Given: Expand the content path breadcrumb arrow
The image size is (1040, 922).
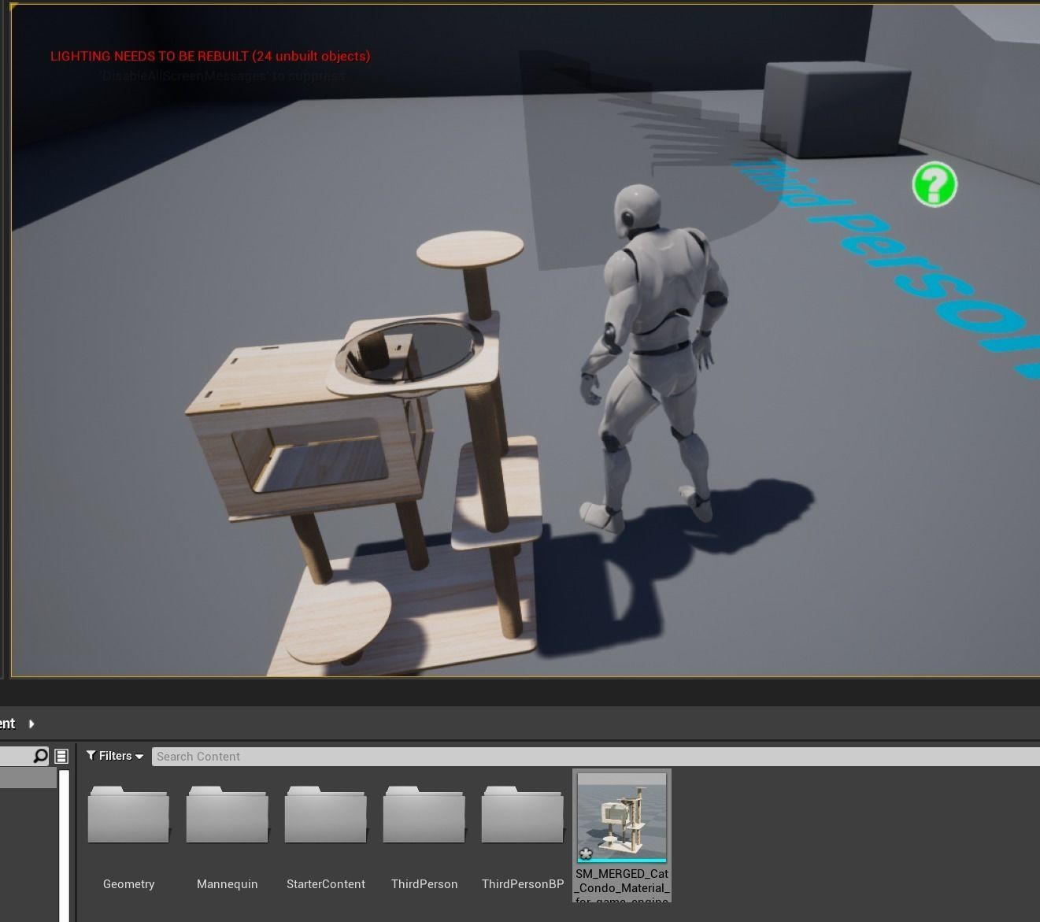Looking at the screenshot, I should pyautogui.click(x=31, y=724).
